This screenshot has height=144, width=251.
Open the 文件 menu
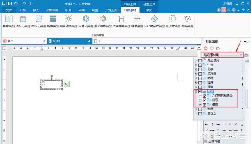click(x=9, y=10)
